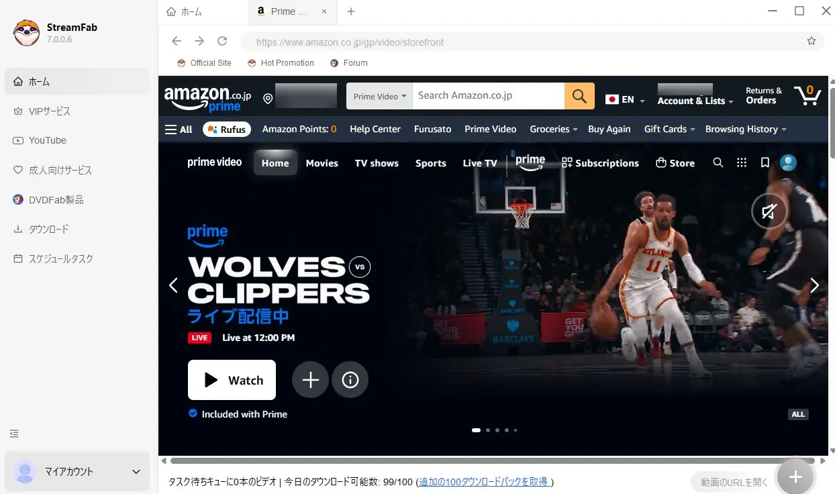The height and width of the screenshot is (494, 835).
Task: Add Wolves vs Clippers to watchlist
Action: 310,381
